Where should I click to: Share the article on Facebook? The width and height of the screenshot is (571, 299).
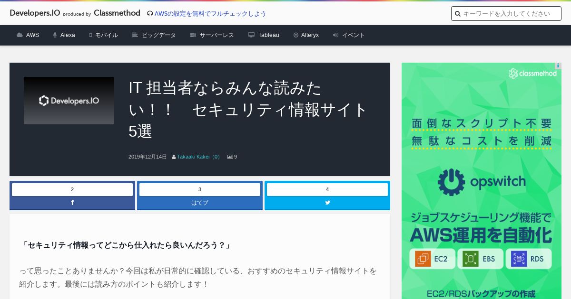(x=72, y=203)
